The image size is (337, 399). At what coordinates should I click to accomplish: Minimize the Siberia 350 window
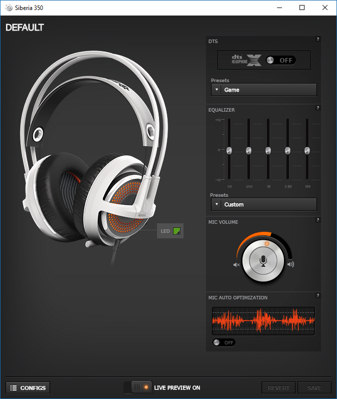point(279,8)
